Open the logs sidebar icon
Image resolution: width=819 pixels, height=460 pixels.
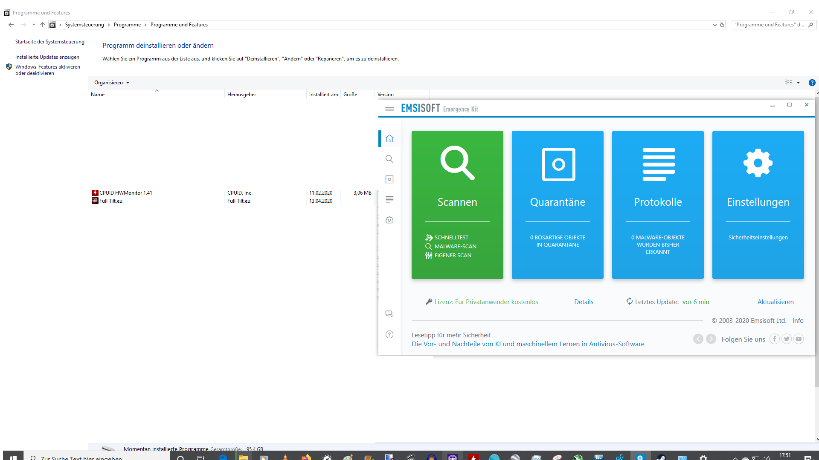coord(389,199)
